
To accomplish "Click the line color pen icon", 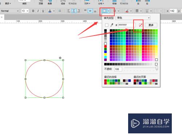I will point(127,11).
